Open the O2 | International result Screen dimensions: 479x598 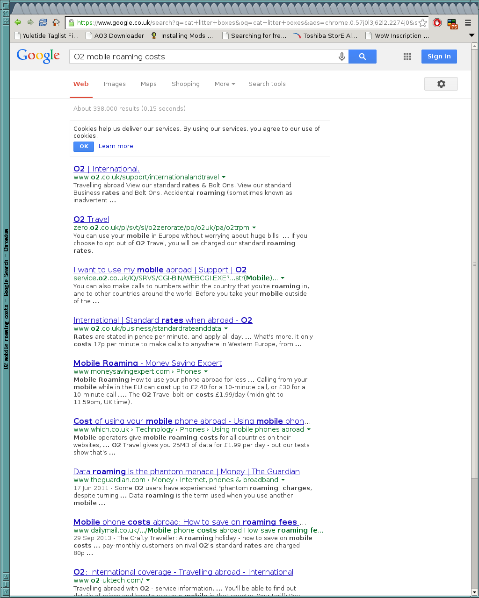coord(107,169)
